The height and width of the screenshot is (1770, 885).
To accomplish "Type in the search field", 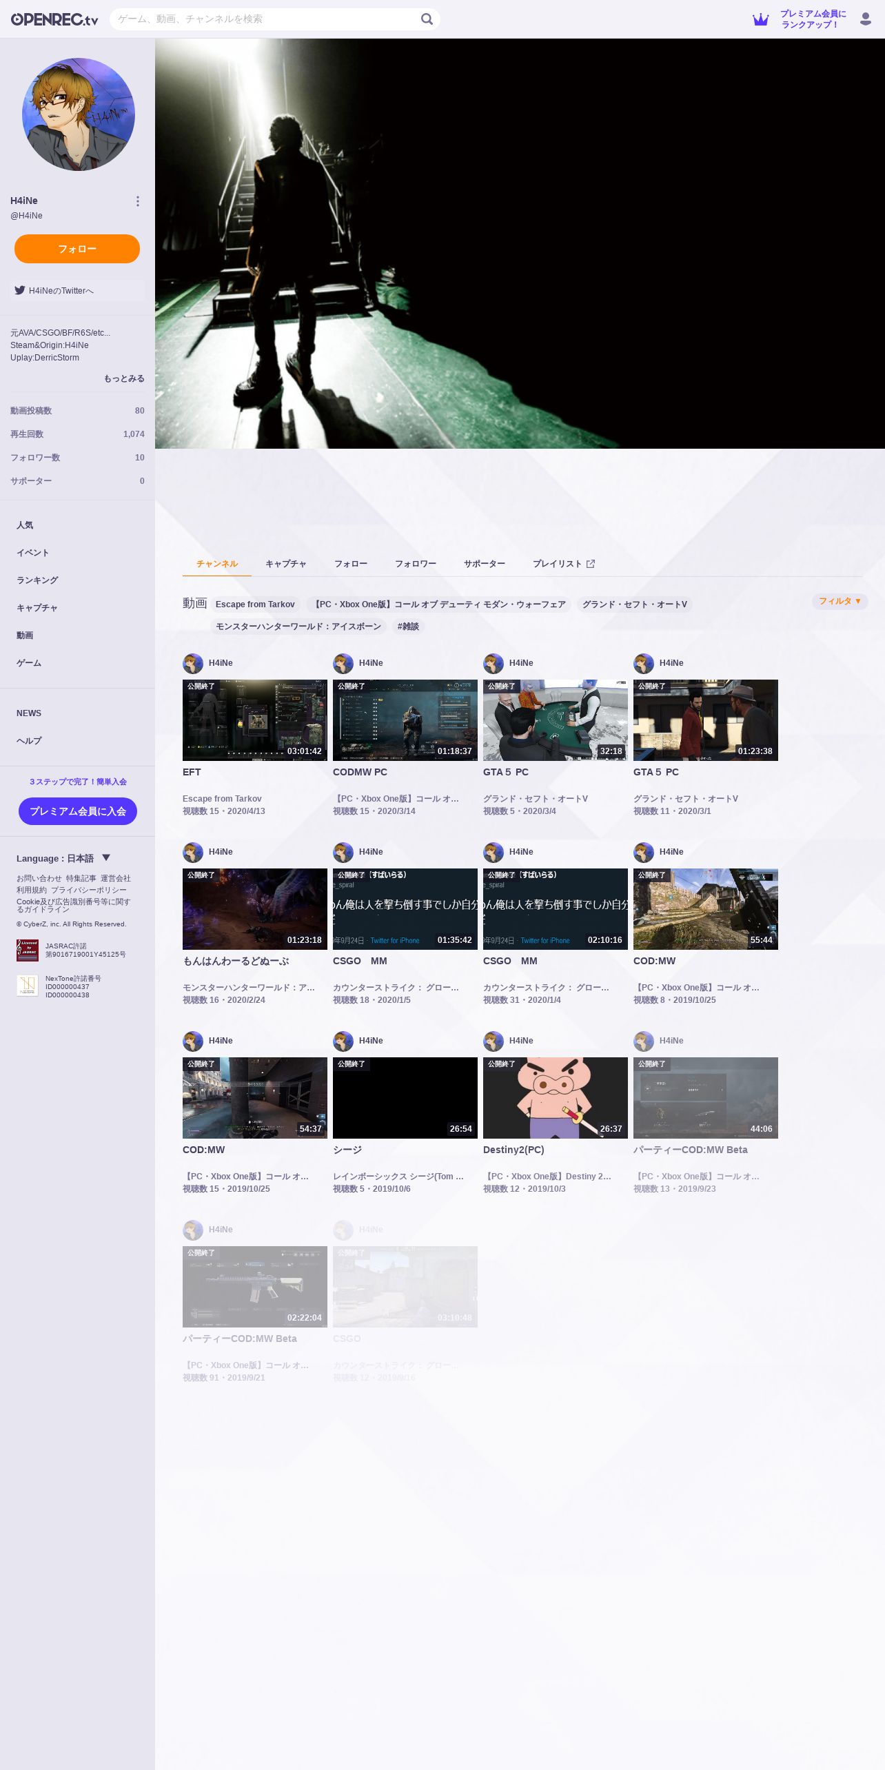I will point(265,19).
